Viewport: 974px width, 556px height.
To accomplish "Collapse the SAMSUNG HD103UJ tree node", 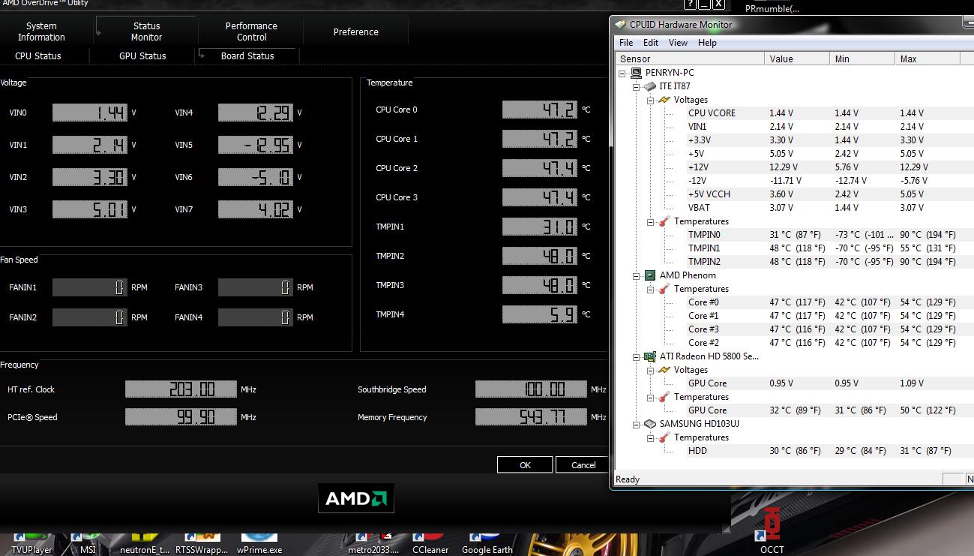I will click(637, 425).
